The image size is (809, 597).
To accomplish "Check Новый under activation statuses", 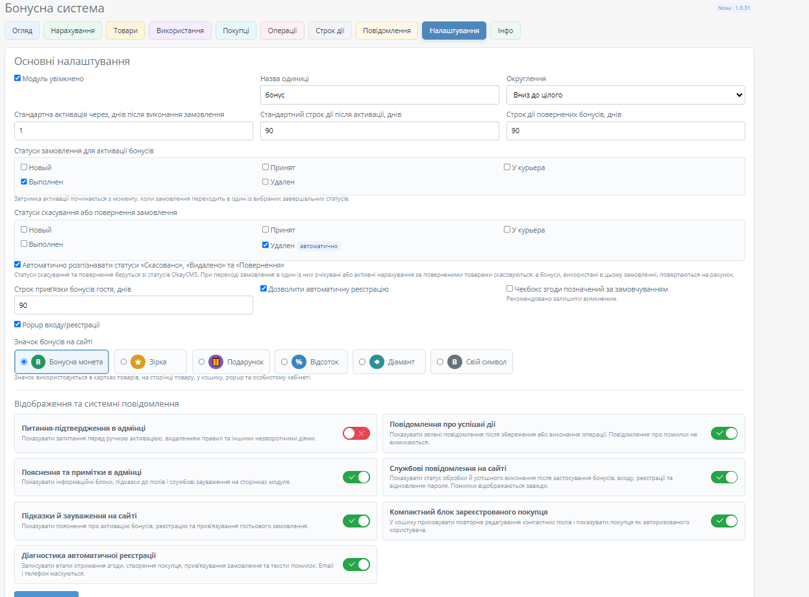I will (24, 167).
